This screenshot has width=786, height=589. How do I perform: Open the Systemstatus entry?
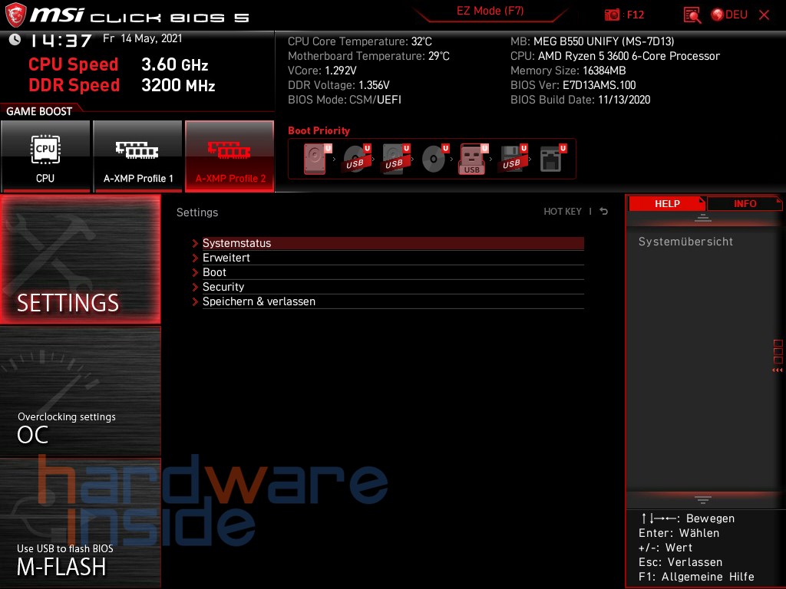click(237, 243)
